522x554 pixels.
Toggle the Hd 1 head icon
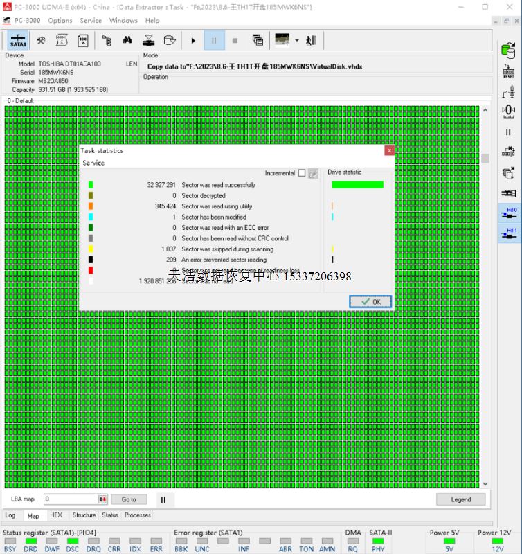point(509,234)
